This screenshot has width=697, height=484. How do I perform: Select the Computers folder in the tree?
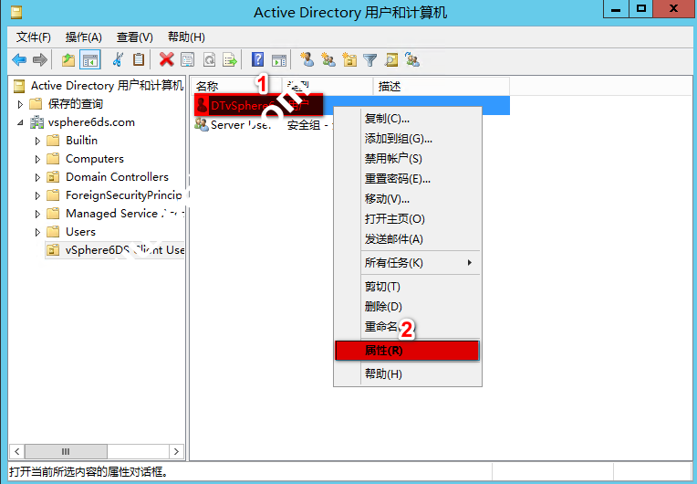point(86,159)
